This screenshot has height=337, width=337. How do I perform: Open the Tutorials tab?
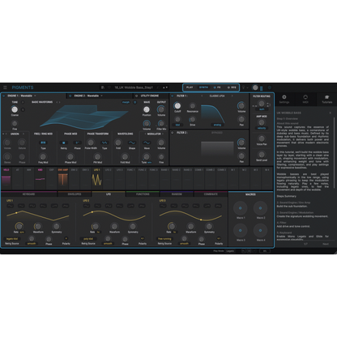(326, 99)
